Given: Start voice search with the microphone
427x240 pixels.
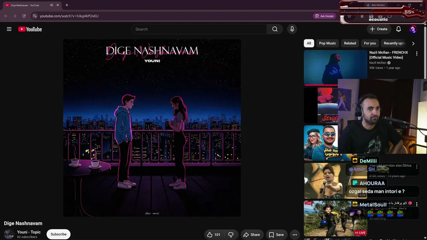Looking at the screenshot, I should [x=292, y=29].
